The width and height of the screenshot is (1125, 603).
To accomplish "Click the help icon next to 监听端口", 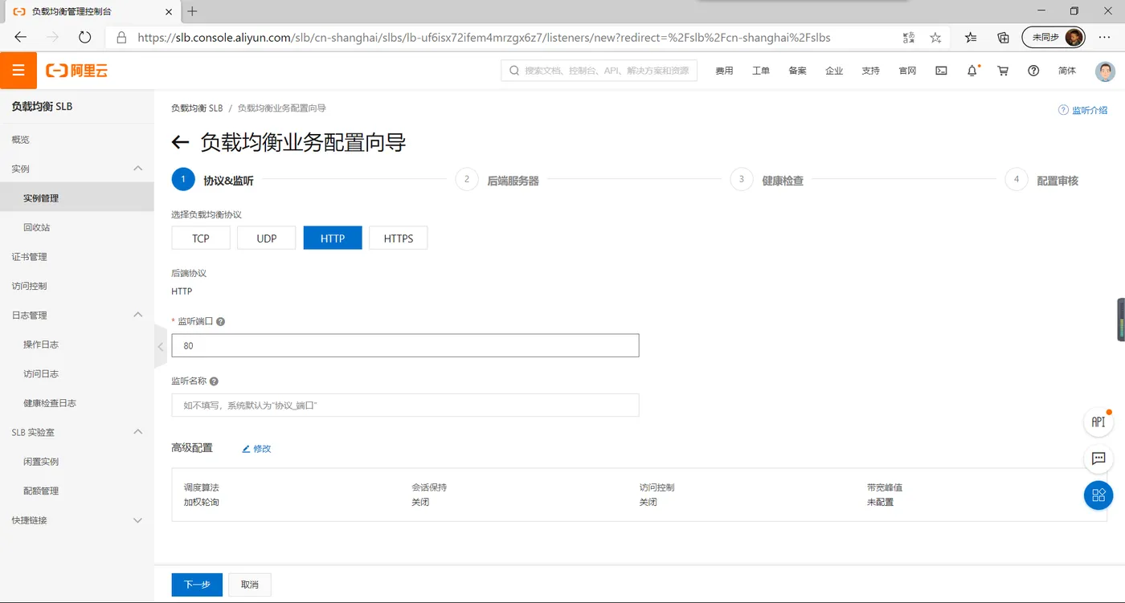I will point(221,321).
